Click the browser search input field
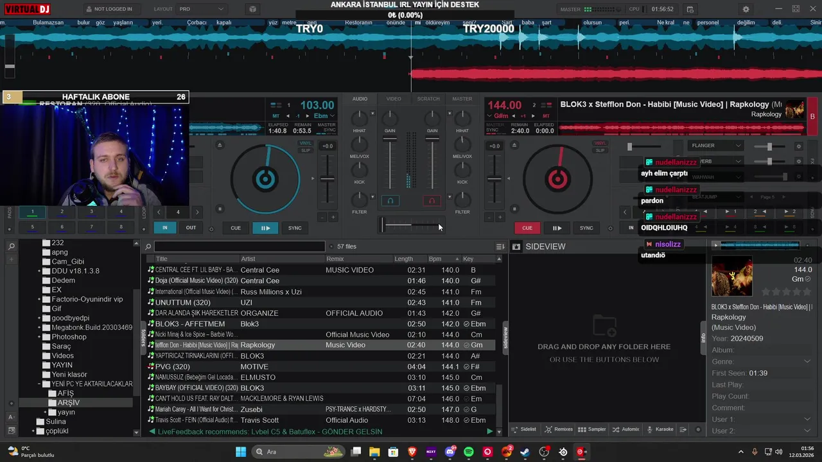 coord(240,246)
